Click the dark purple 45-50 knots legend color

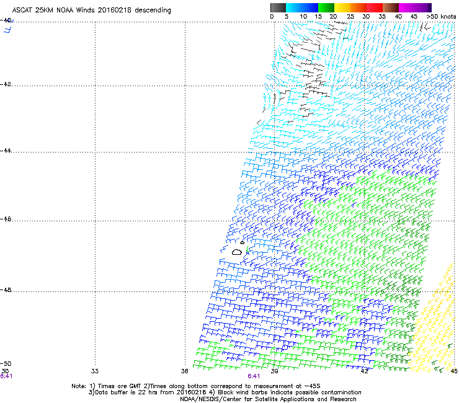click(x=423, y=7)
